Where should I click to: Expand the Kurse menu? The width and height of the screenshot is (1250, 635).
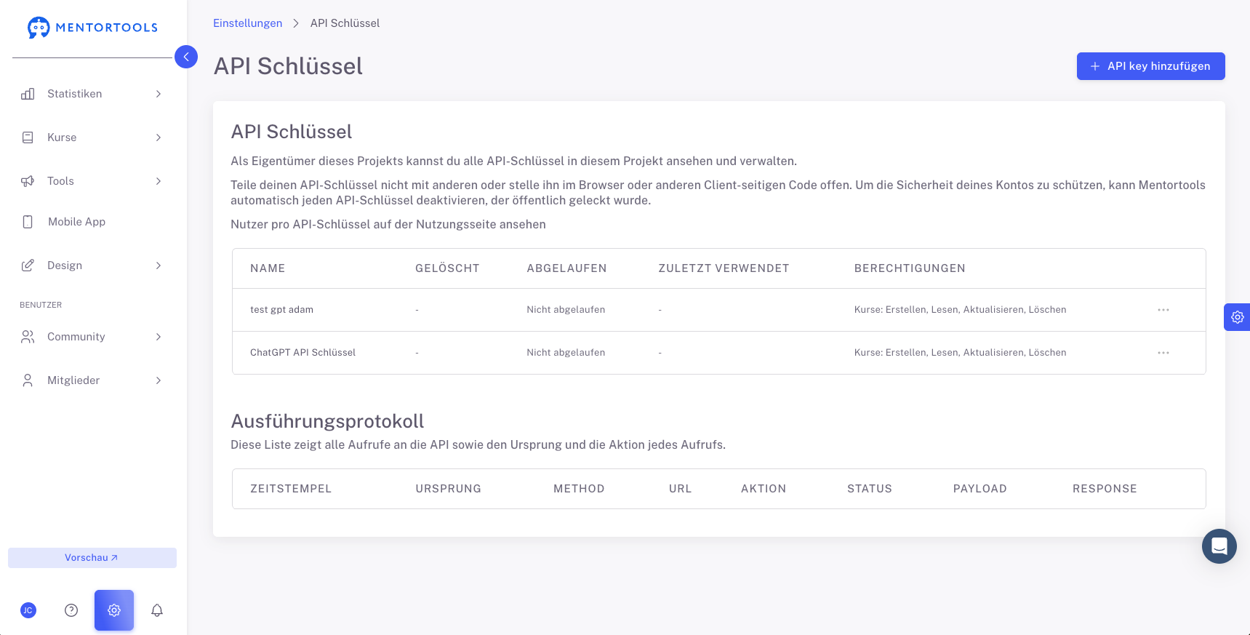click(92, 137)
